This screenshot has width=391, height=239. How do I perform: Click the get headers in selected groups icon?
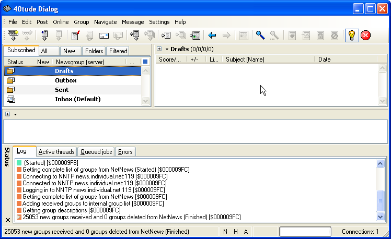(135, 35)
